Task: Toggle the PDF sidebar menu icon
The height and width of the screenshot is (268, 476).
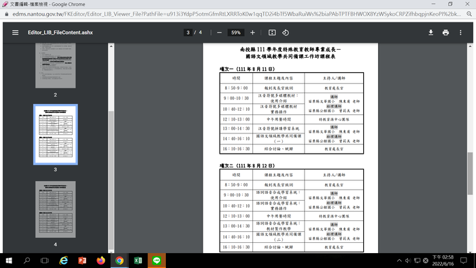Action: (x=15, y=33)
